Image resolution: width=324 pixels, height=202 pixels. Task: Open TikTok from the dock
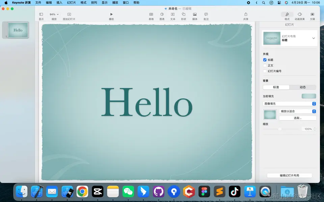[235, 192]
